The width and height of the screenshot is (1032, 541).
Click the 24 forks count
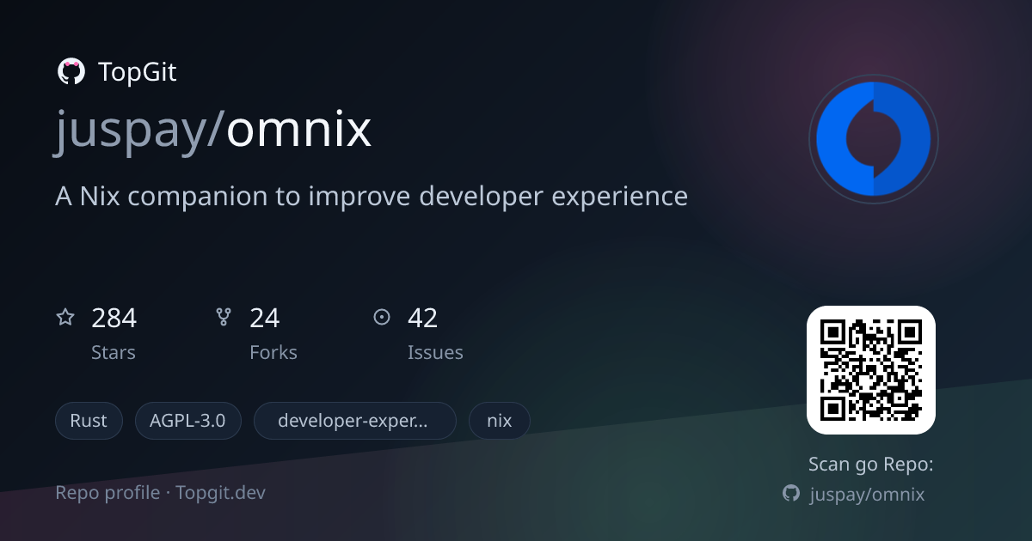coord(265,319)
